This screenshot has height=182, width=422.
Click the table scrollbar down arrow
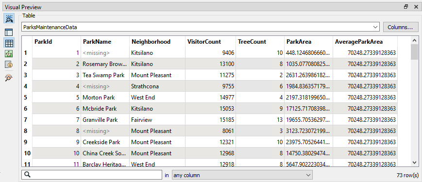[415, 162]
